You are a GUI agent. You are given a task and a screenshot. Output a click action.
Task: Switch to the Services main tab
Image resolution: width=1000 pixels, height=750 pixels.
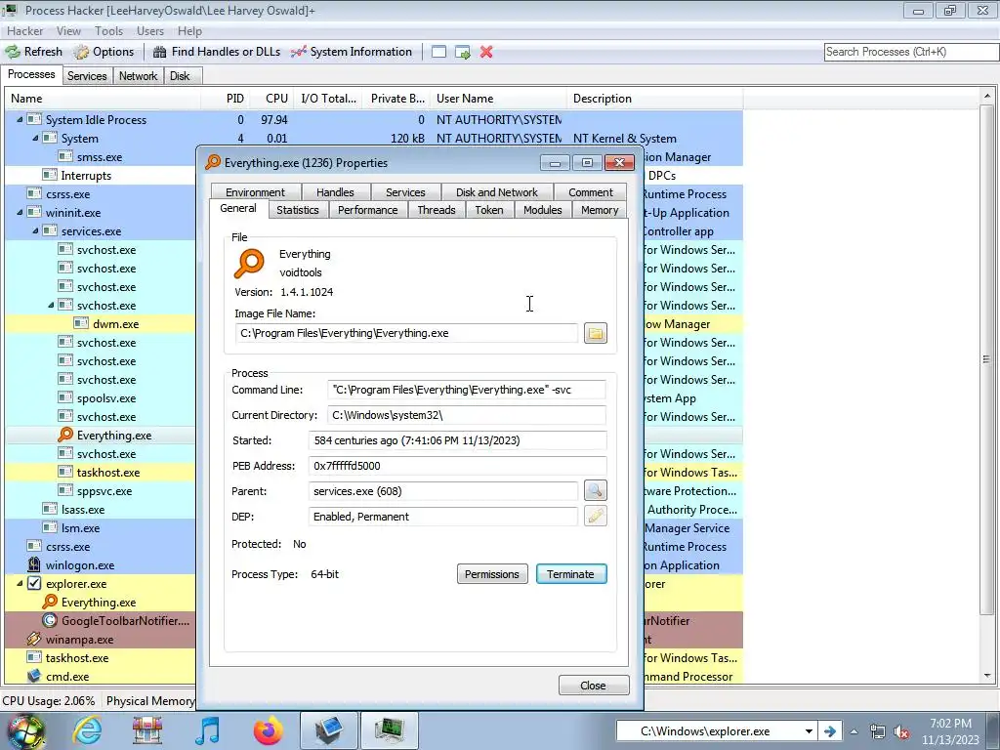pos(87,76)
